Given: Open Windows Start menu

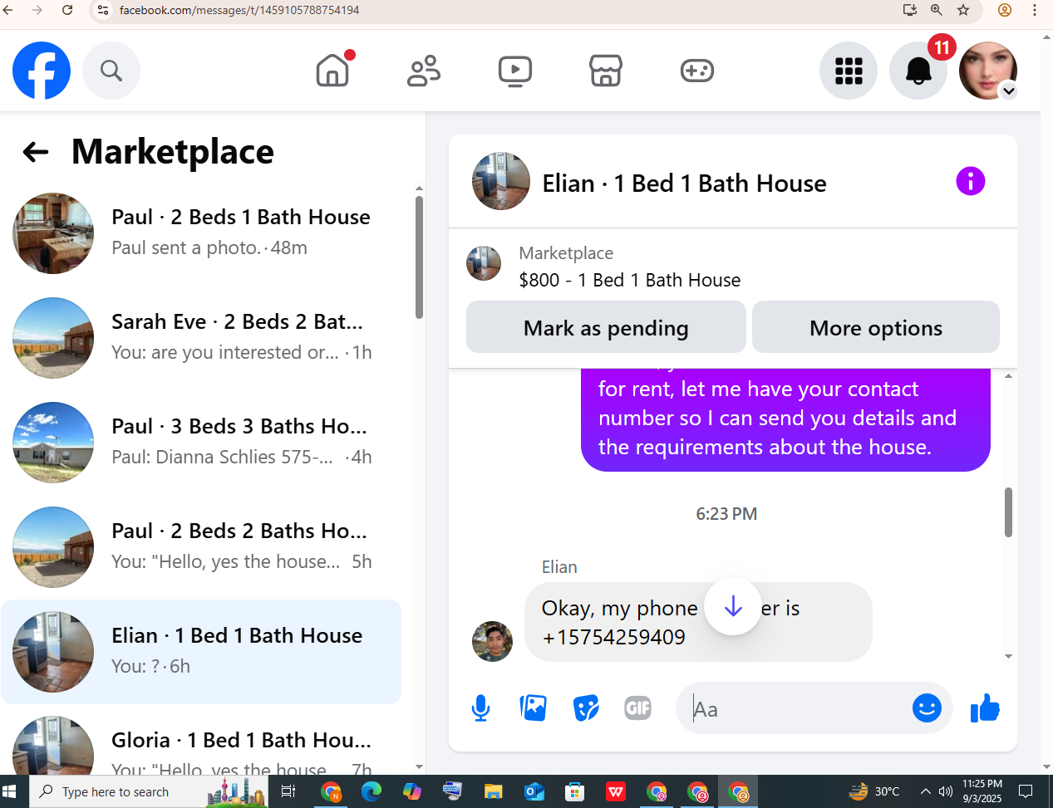Looking at the screenshot, I should coord(10,791).
